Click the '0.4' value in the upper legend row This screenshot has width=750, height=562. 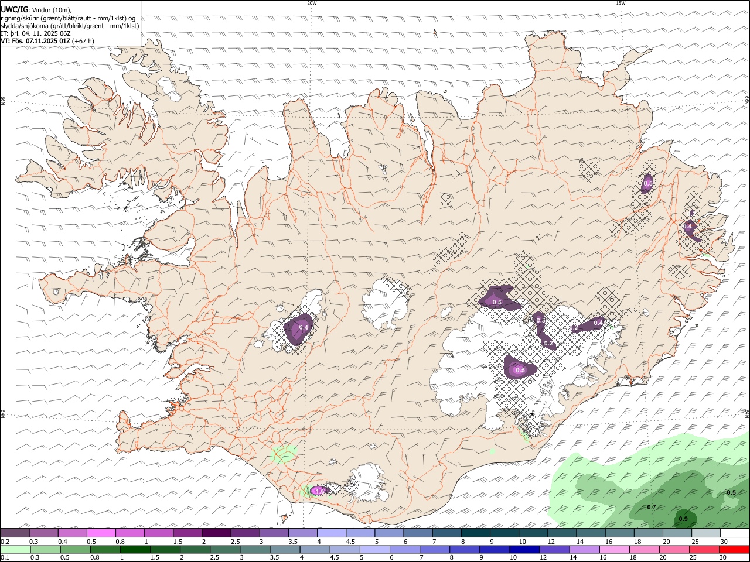pyautogui.click(x=62, y=542)
